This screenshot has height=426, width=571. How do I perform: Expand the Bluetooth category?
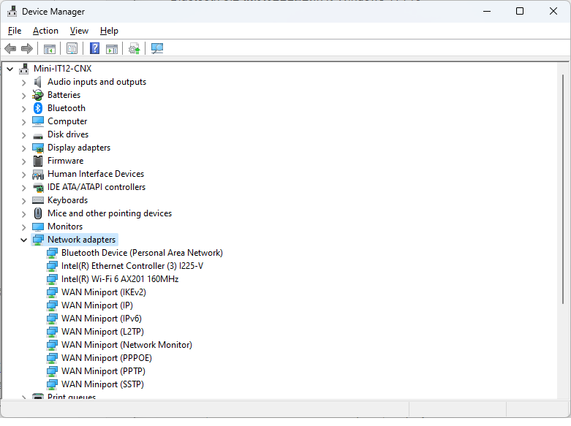pos(23,109)
